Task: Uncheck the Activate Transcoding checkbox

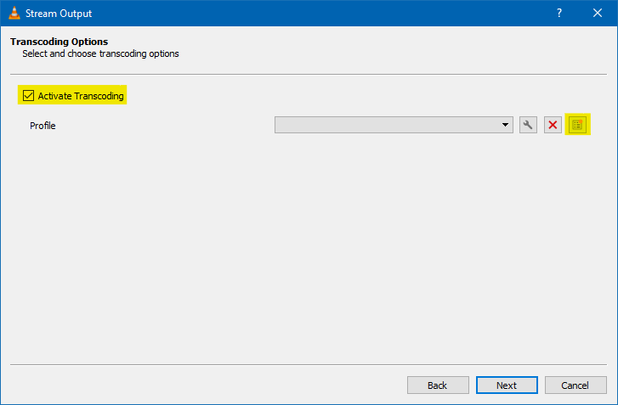Action: pos(28,96)
